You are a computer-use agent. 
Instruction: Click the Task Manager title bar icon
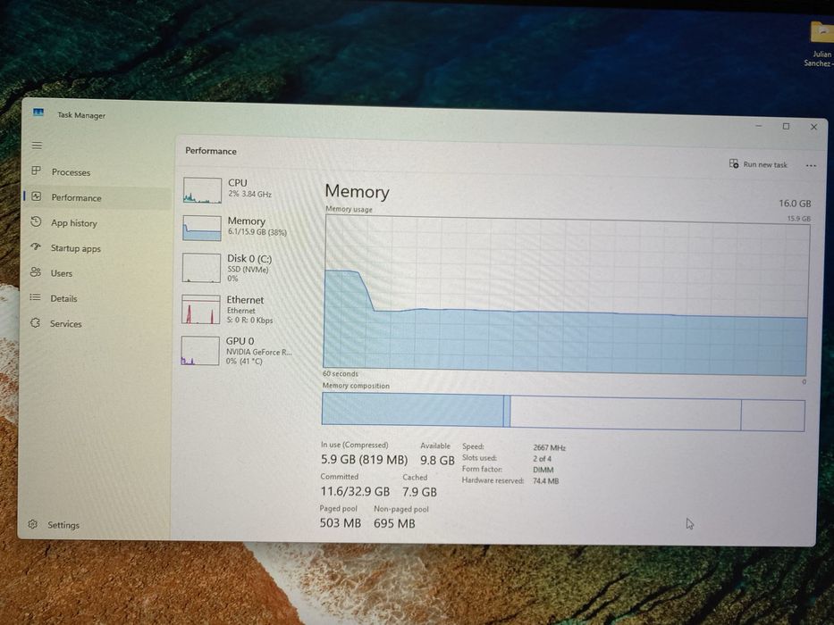click(x=38, y=112)
